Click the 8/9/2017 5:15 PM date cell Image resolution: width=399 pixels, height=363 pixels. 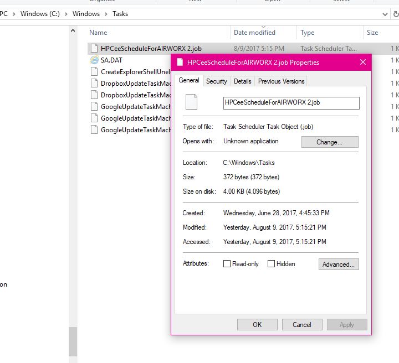point(259,49)
